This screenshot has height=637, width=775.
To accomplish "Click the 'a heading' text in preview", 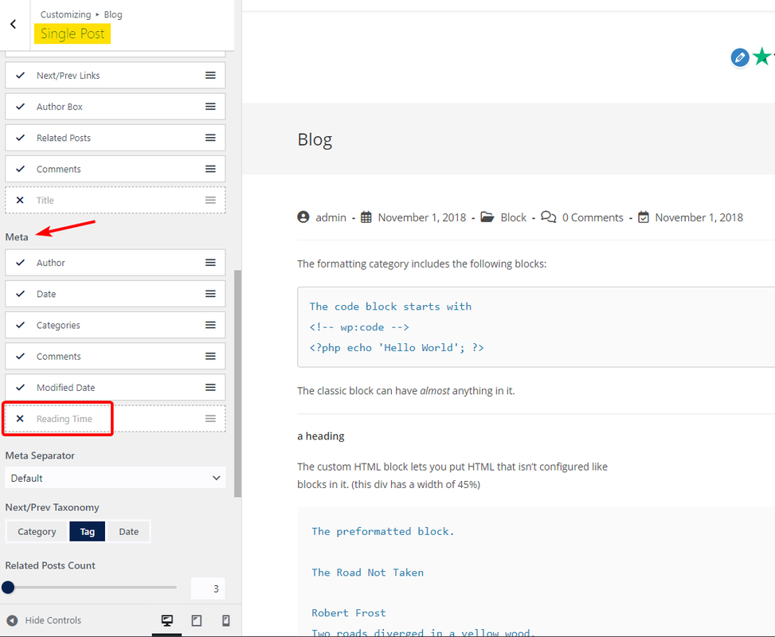I will pos(321,436).
